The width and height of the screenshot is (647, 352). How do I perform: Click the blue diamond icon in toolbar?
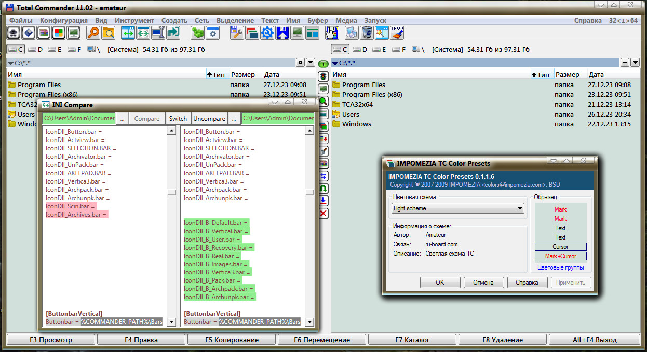pyautogui.click(x=29, y=33)
